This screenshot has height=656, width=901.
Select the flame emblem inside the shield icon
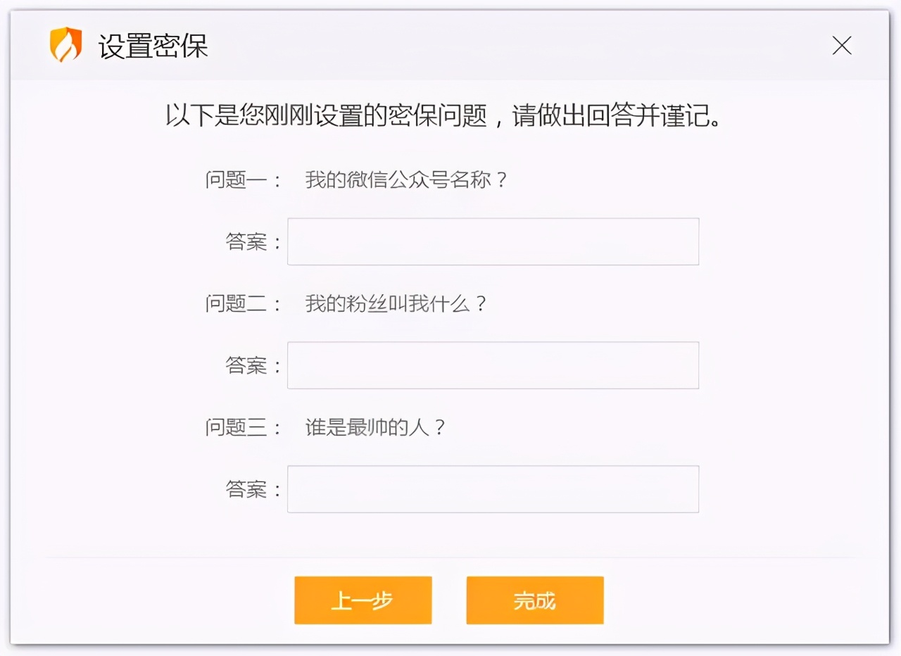(x=65, y=45)
